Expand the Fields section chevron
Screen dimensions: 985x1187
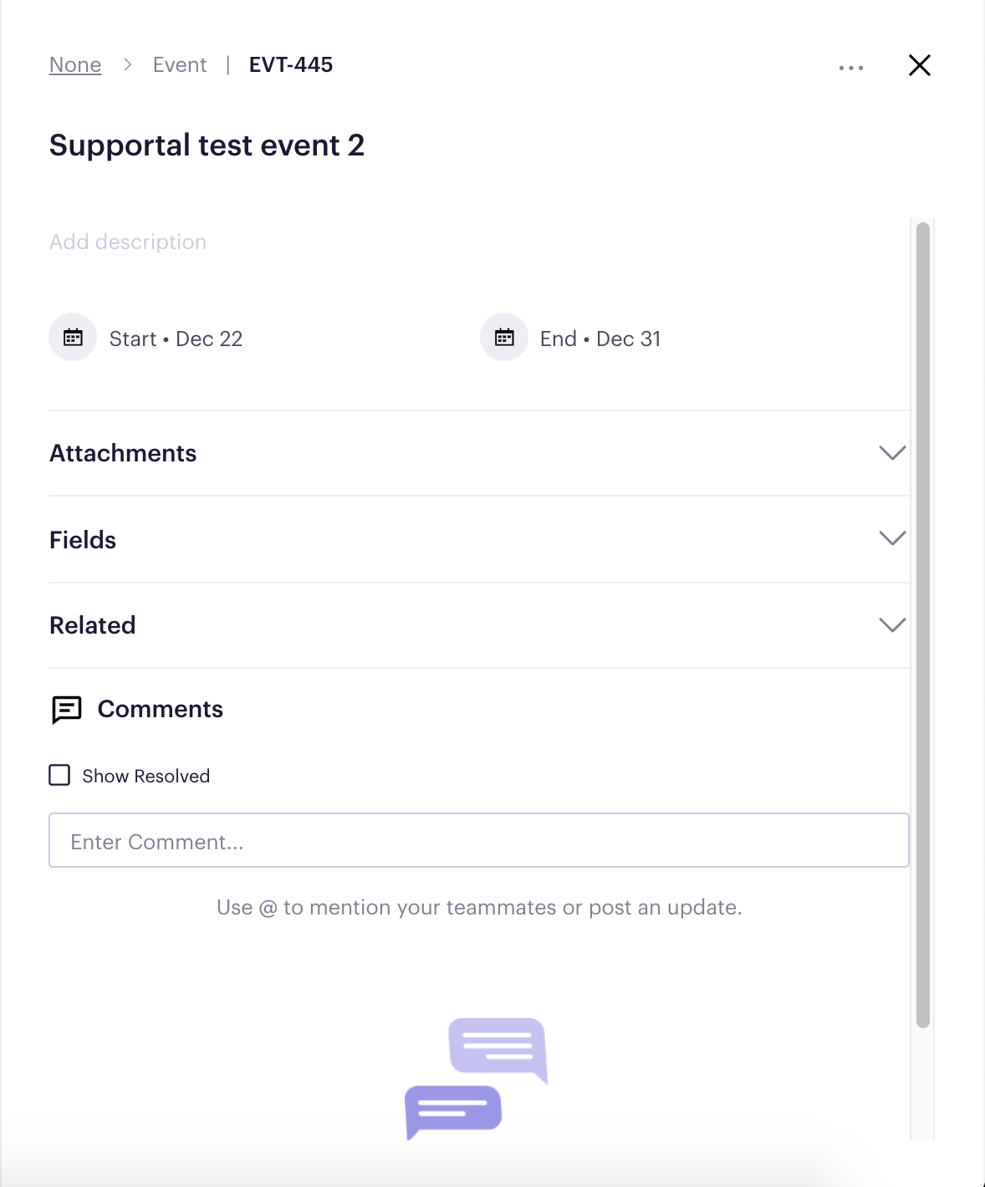[893, 538]
